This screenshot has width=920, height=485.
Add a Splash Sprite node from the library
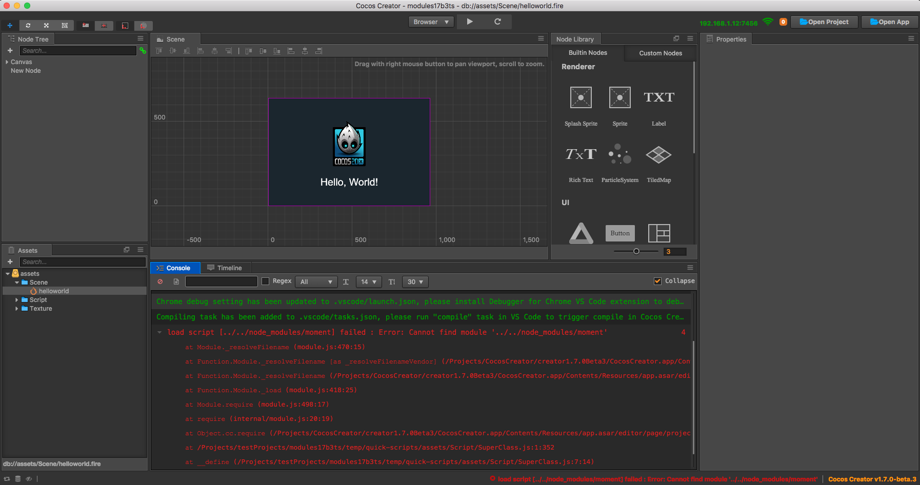(581, 97)
